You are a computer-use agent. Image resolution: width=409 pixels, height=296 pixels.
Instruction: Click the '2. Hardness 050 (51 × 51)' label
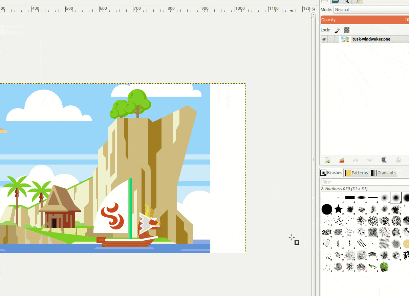(344, 189)
